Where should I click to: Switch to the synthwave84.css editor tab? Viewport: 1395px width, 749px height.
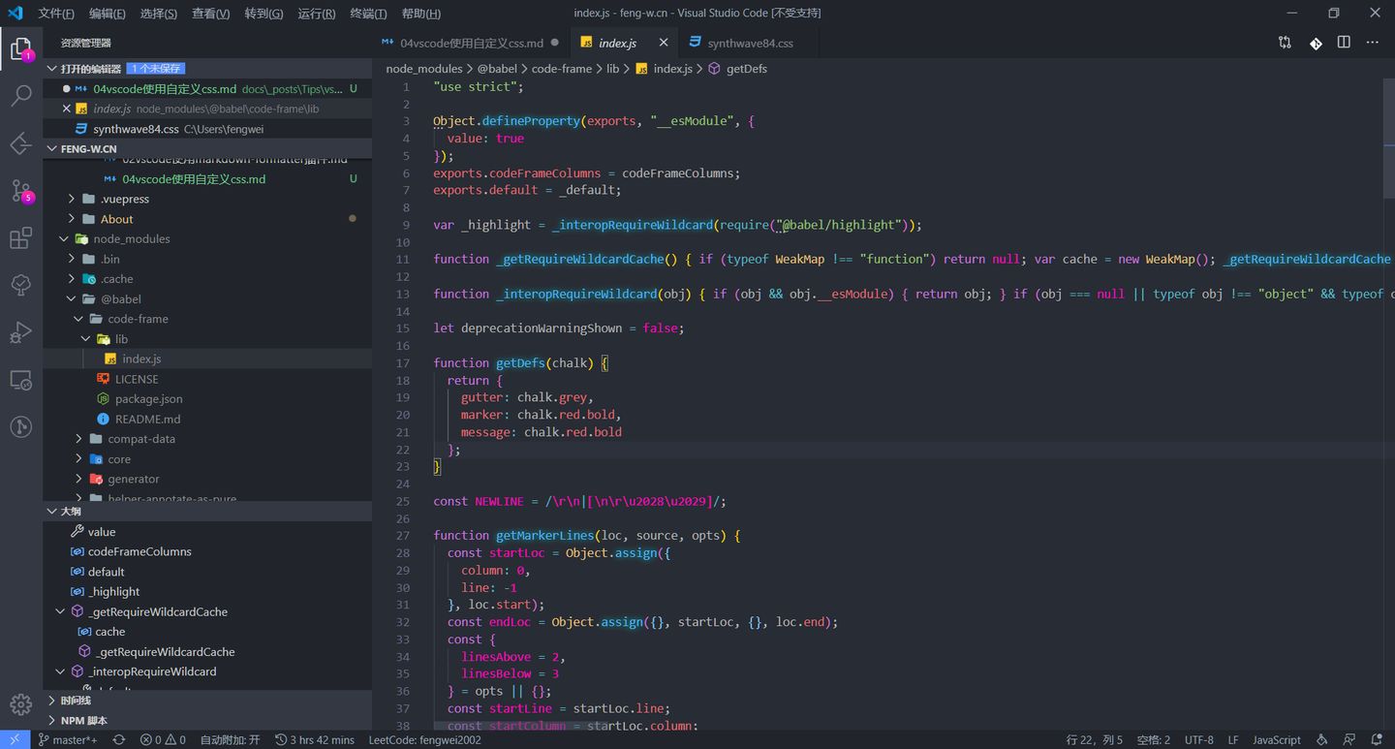coord(750,43)
